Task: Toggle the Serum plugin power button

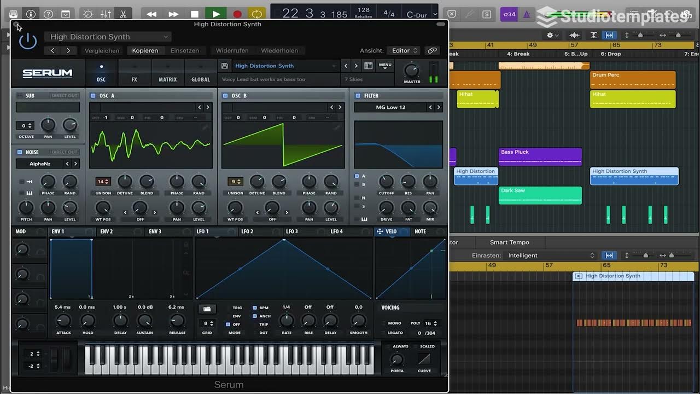Action: (28, 41)
